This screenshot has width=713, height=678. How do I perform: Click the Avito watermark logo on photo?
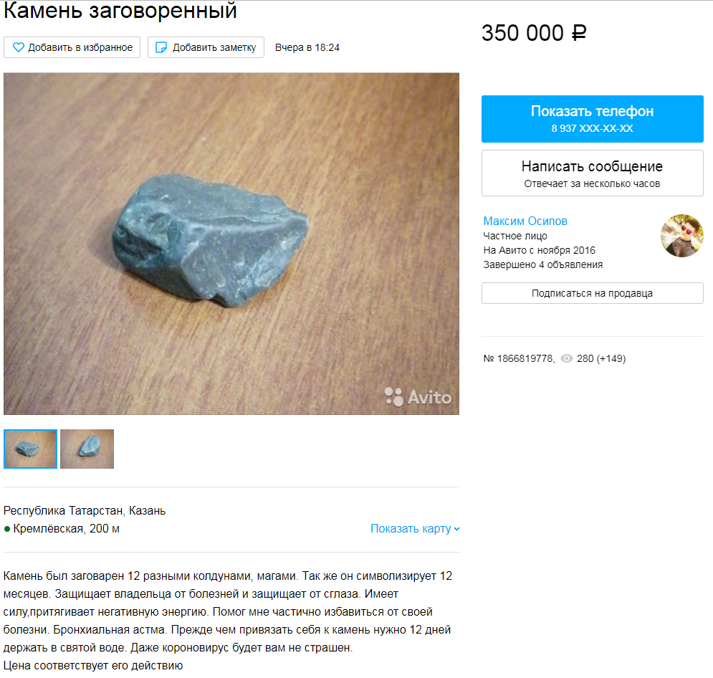coord(418,397)
